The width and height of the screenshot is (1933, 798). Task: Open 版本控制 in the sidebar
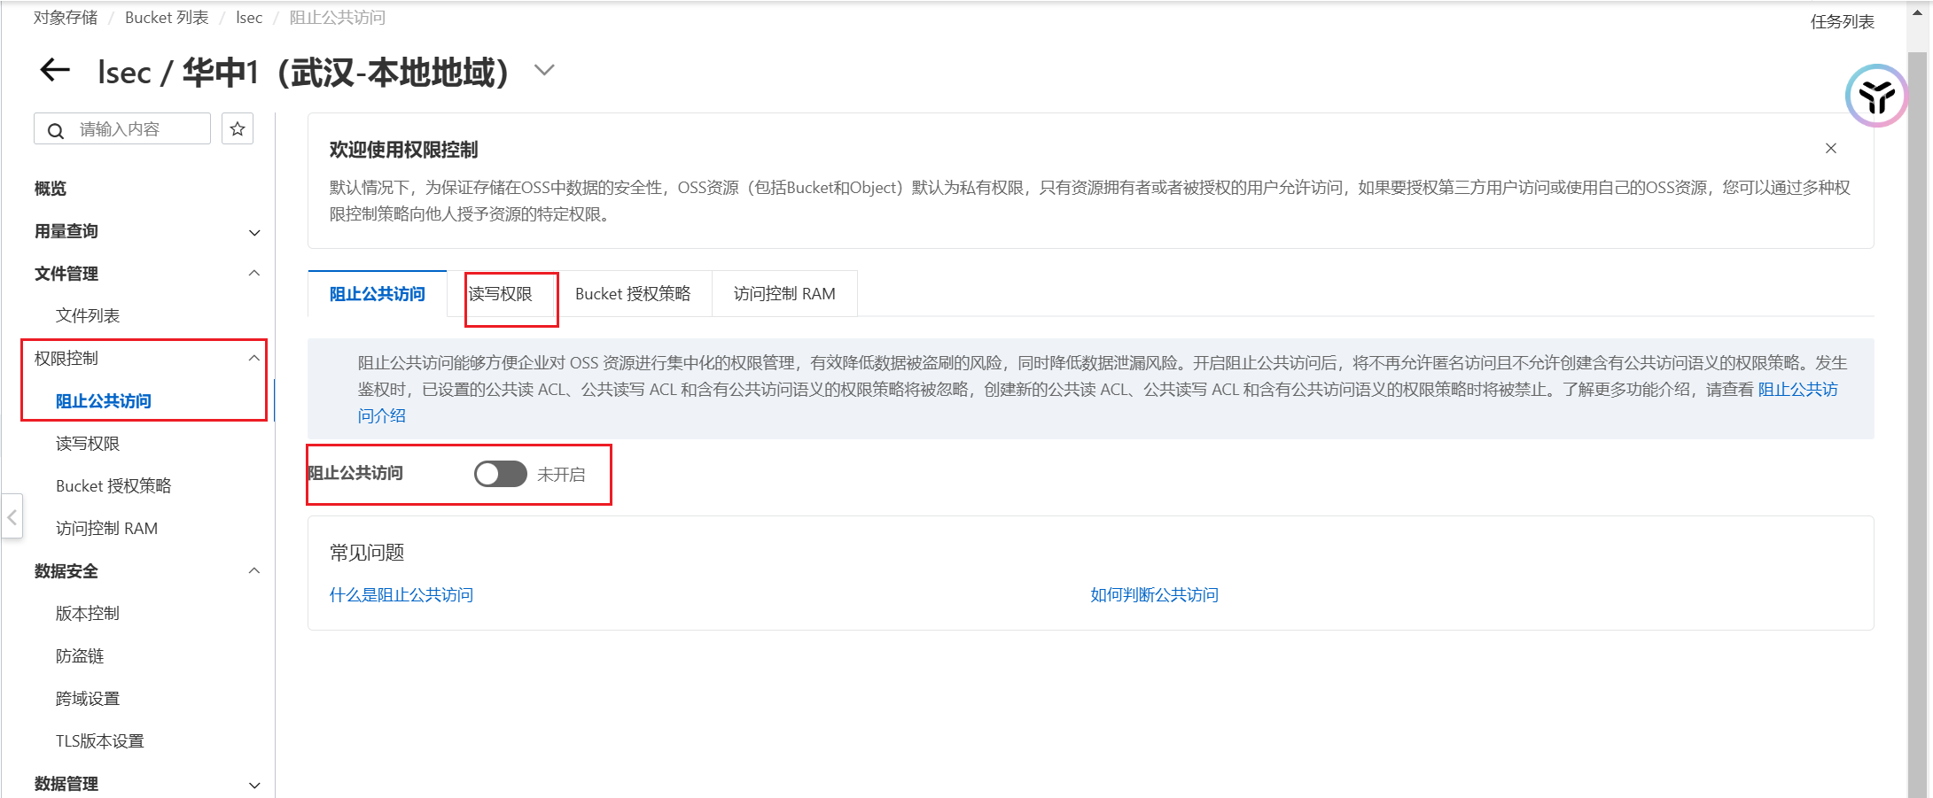pos(87,614)
